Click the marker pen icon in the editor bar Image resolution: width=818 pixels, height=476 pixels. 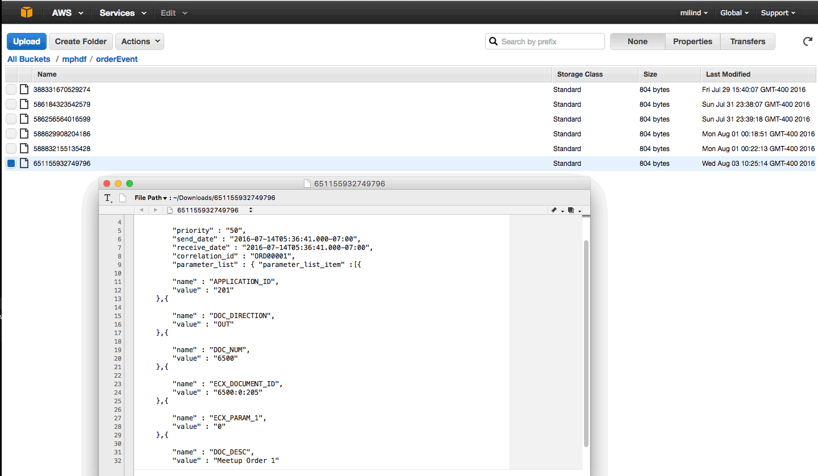pos(554,210)
